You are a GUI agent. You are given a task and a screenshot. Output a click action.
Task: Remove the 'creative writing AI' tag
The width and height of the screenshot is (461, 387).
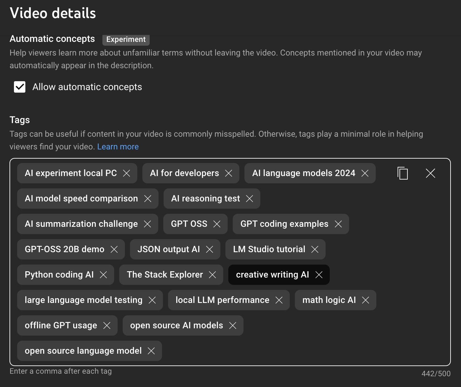tap(319, 275)
